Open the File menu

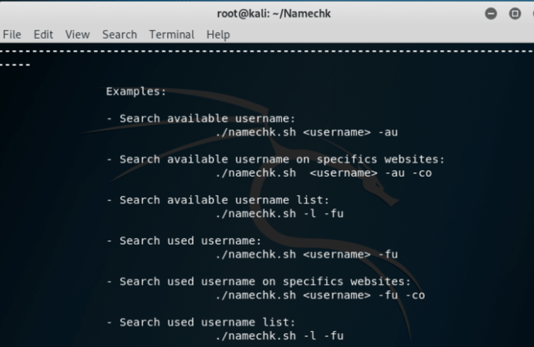coord(12,34)
